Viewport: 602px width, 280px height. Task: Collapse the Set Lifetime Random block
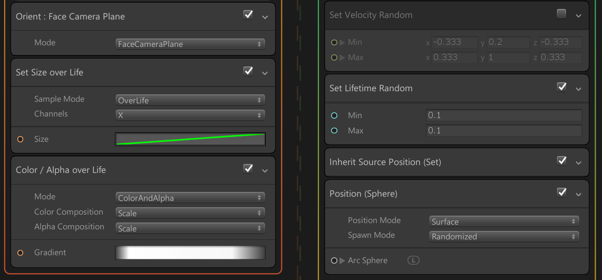(x=579, y=89)
